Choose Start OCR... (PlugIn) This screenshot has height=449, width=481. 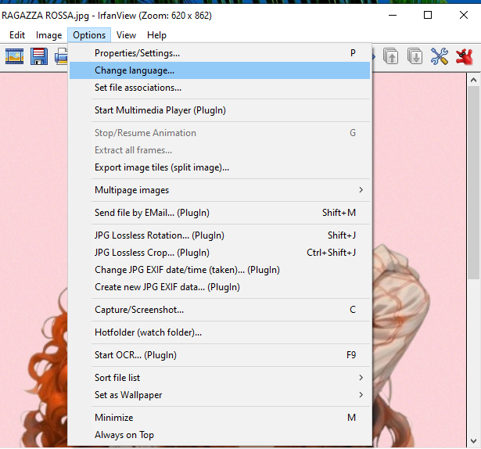point(220,355)
